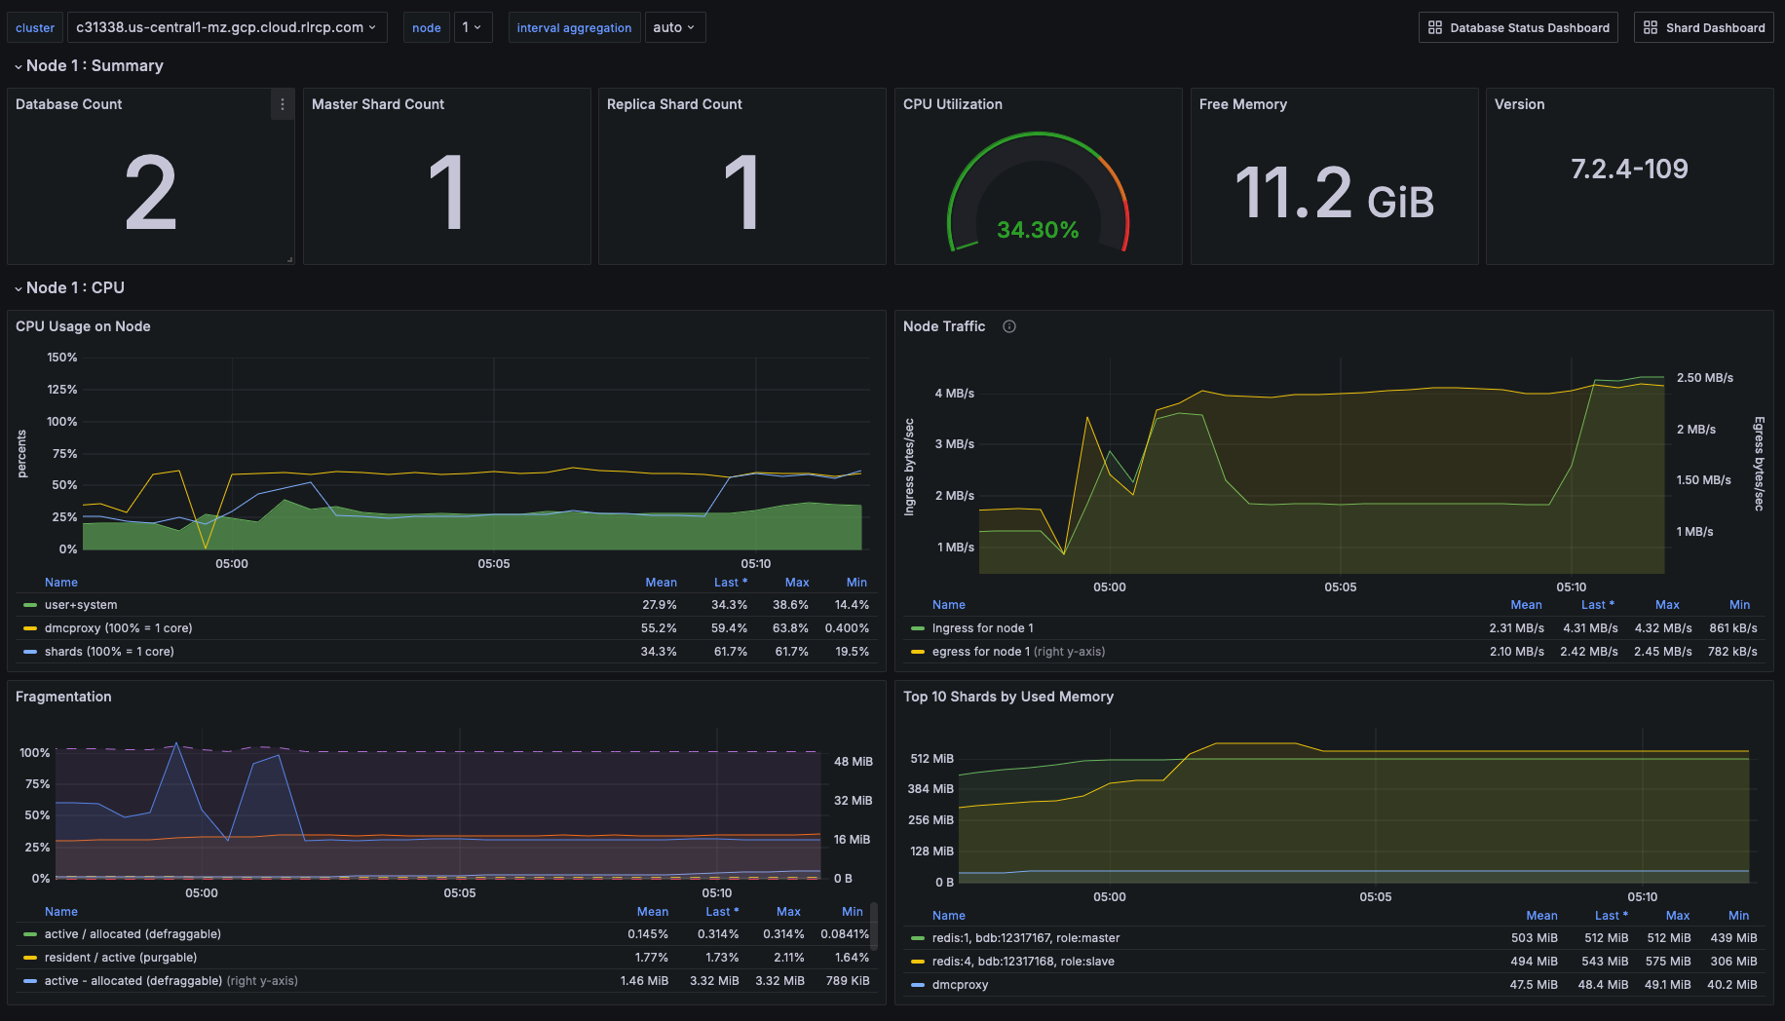Collapse the Node 1 : Summary section
Viewport: 1785px width, 1021px height.
click(17, 66)
